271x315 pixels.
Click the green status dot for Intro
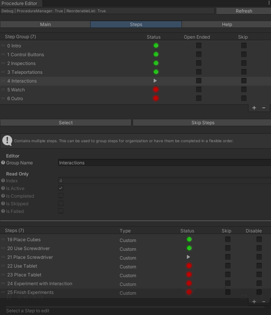(156, 45)
